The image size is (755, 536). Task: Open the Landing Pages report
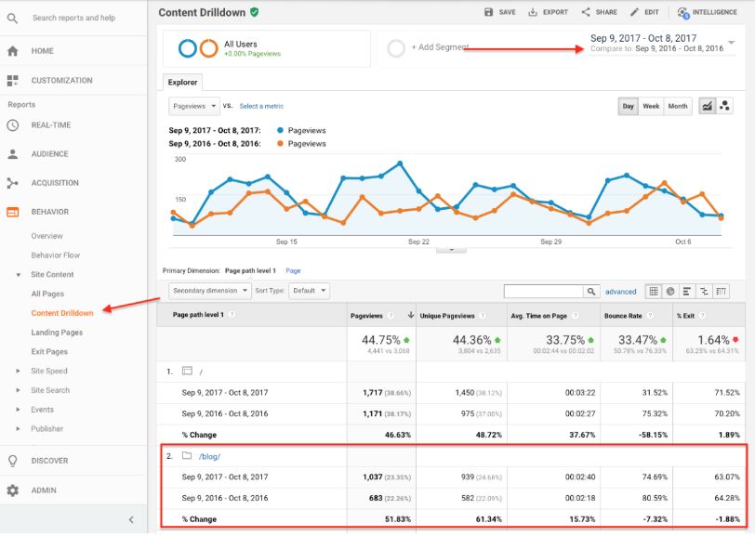[57, 333]
